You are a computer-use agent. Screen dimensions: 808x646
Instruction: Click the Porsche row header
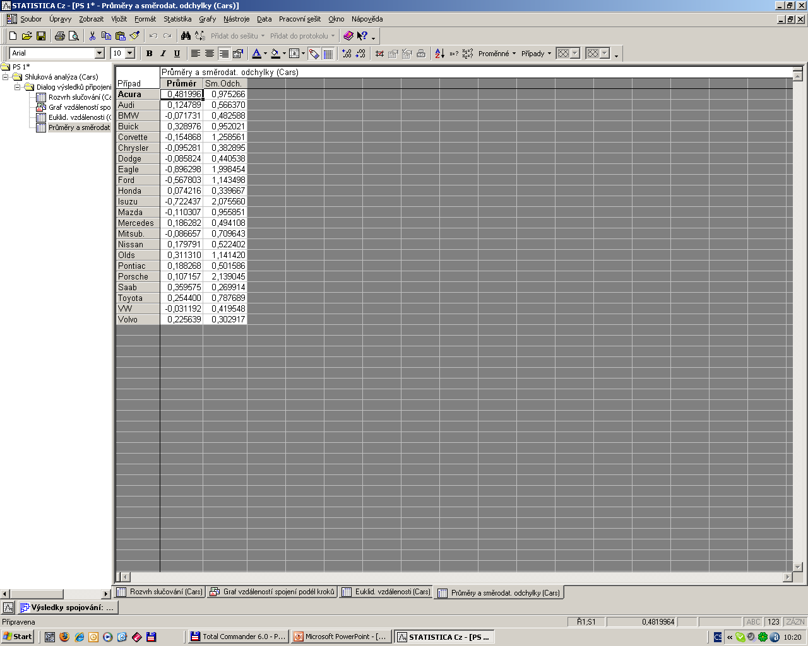coord(138,276)
